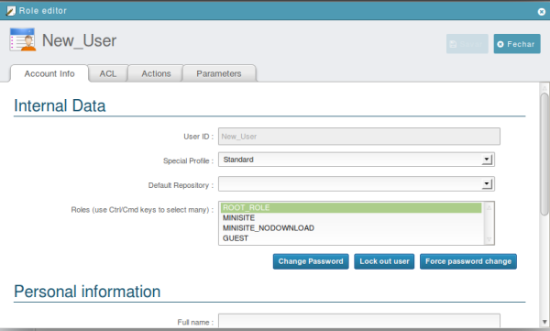
Task: Click the disabled Save button
Action: (x=467, y=44)
